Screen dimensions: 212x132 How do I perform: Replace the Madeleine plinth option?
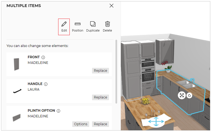tap(100, 124)
